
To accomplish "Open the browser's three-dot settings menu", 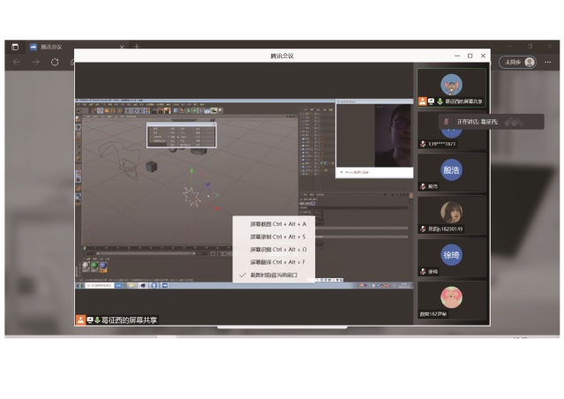I will tap(549, 63).
